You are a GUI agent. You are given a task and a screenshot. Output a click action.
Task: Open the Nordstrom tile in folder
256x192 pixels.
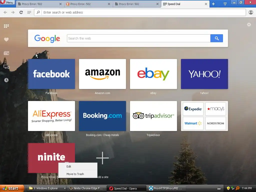[215, 123]
